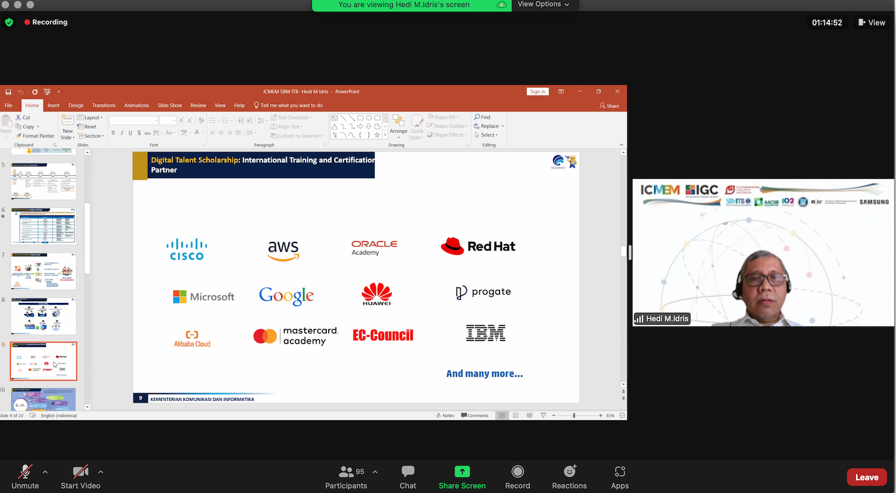Image resolution: width=896 pixels, height=493 pixels.
Task: Click the Sign in button in PowerPoint
Action: coord(537,92)
